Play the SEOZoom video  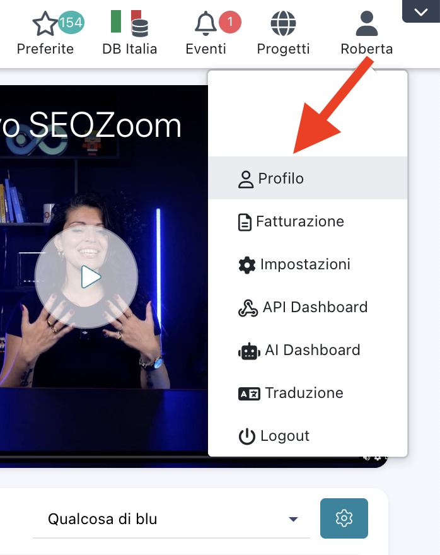coord(86,277)
